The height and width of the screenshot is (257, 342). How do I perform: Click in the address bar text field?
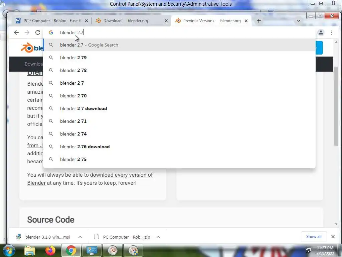coord(179,32)
